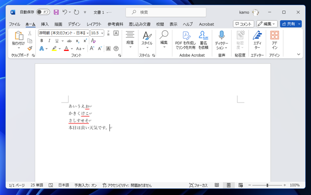Apply strikethrough formatting
Image resolution: width=311 pixels, height=195 pixels.
tap(69, 41)
